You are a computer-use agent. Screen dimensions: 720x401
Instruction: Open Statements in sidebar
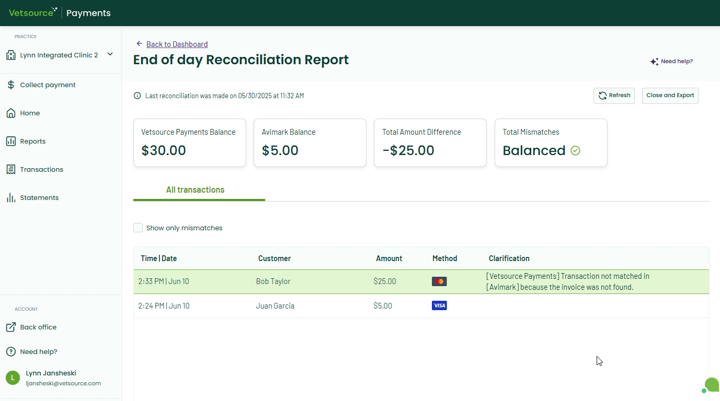click(x=39, y=197)
